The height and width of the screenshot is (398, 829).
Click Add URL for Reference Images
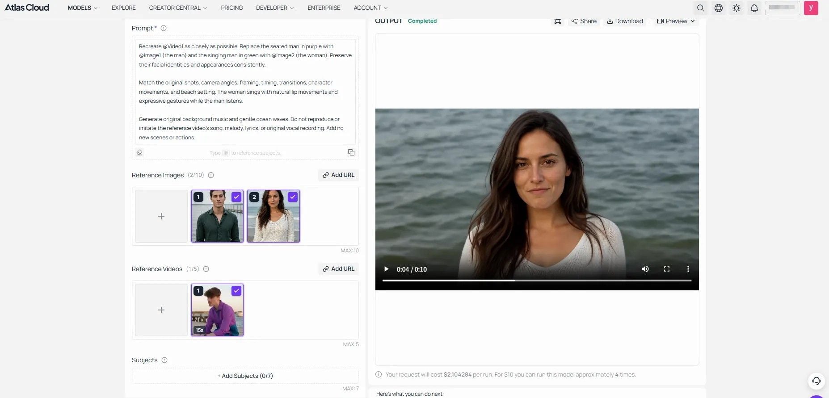pos(338,175)
